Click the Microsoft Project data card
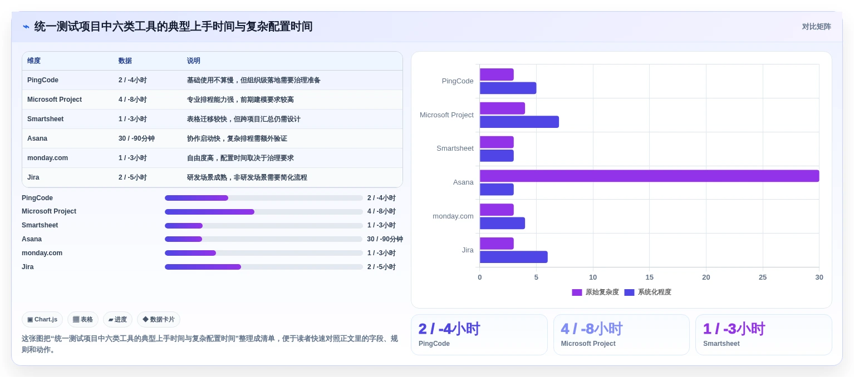Viewport: 854px width, 377px height. 621,335
